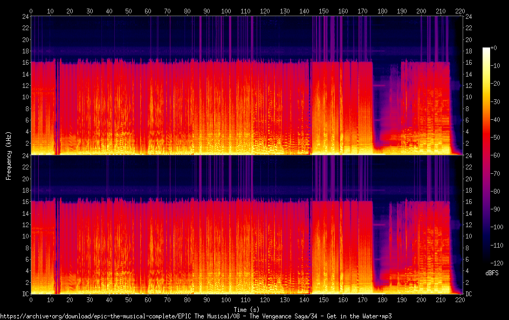The width and height of the screenshot is (509, 320).
Task: Click the left 'DC' label of lower channel
Action: [24, 294]
